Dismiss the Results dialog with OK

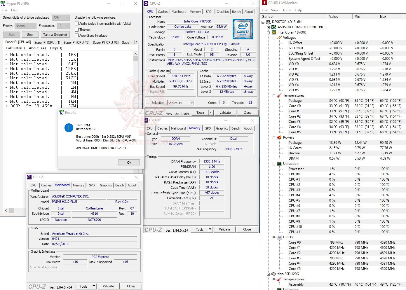(129, 163)
